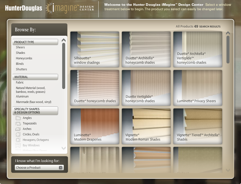Screen dimensions: 241x184
Task: Filter by Shades product type
Action: [21, 53]
